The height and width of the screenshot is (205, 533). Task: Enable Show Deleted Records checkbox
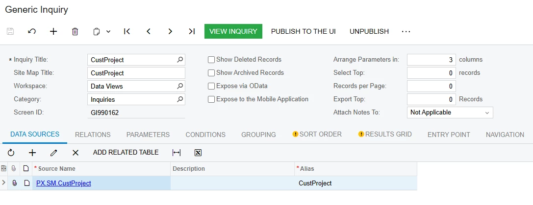211,60
